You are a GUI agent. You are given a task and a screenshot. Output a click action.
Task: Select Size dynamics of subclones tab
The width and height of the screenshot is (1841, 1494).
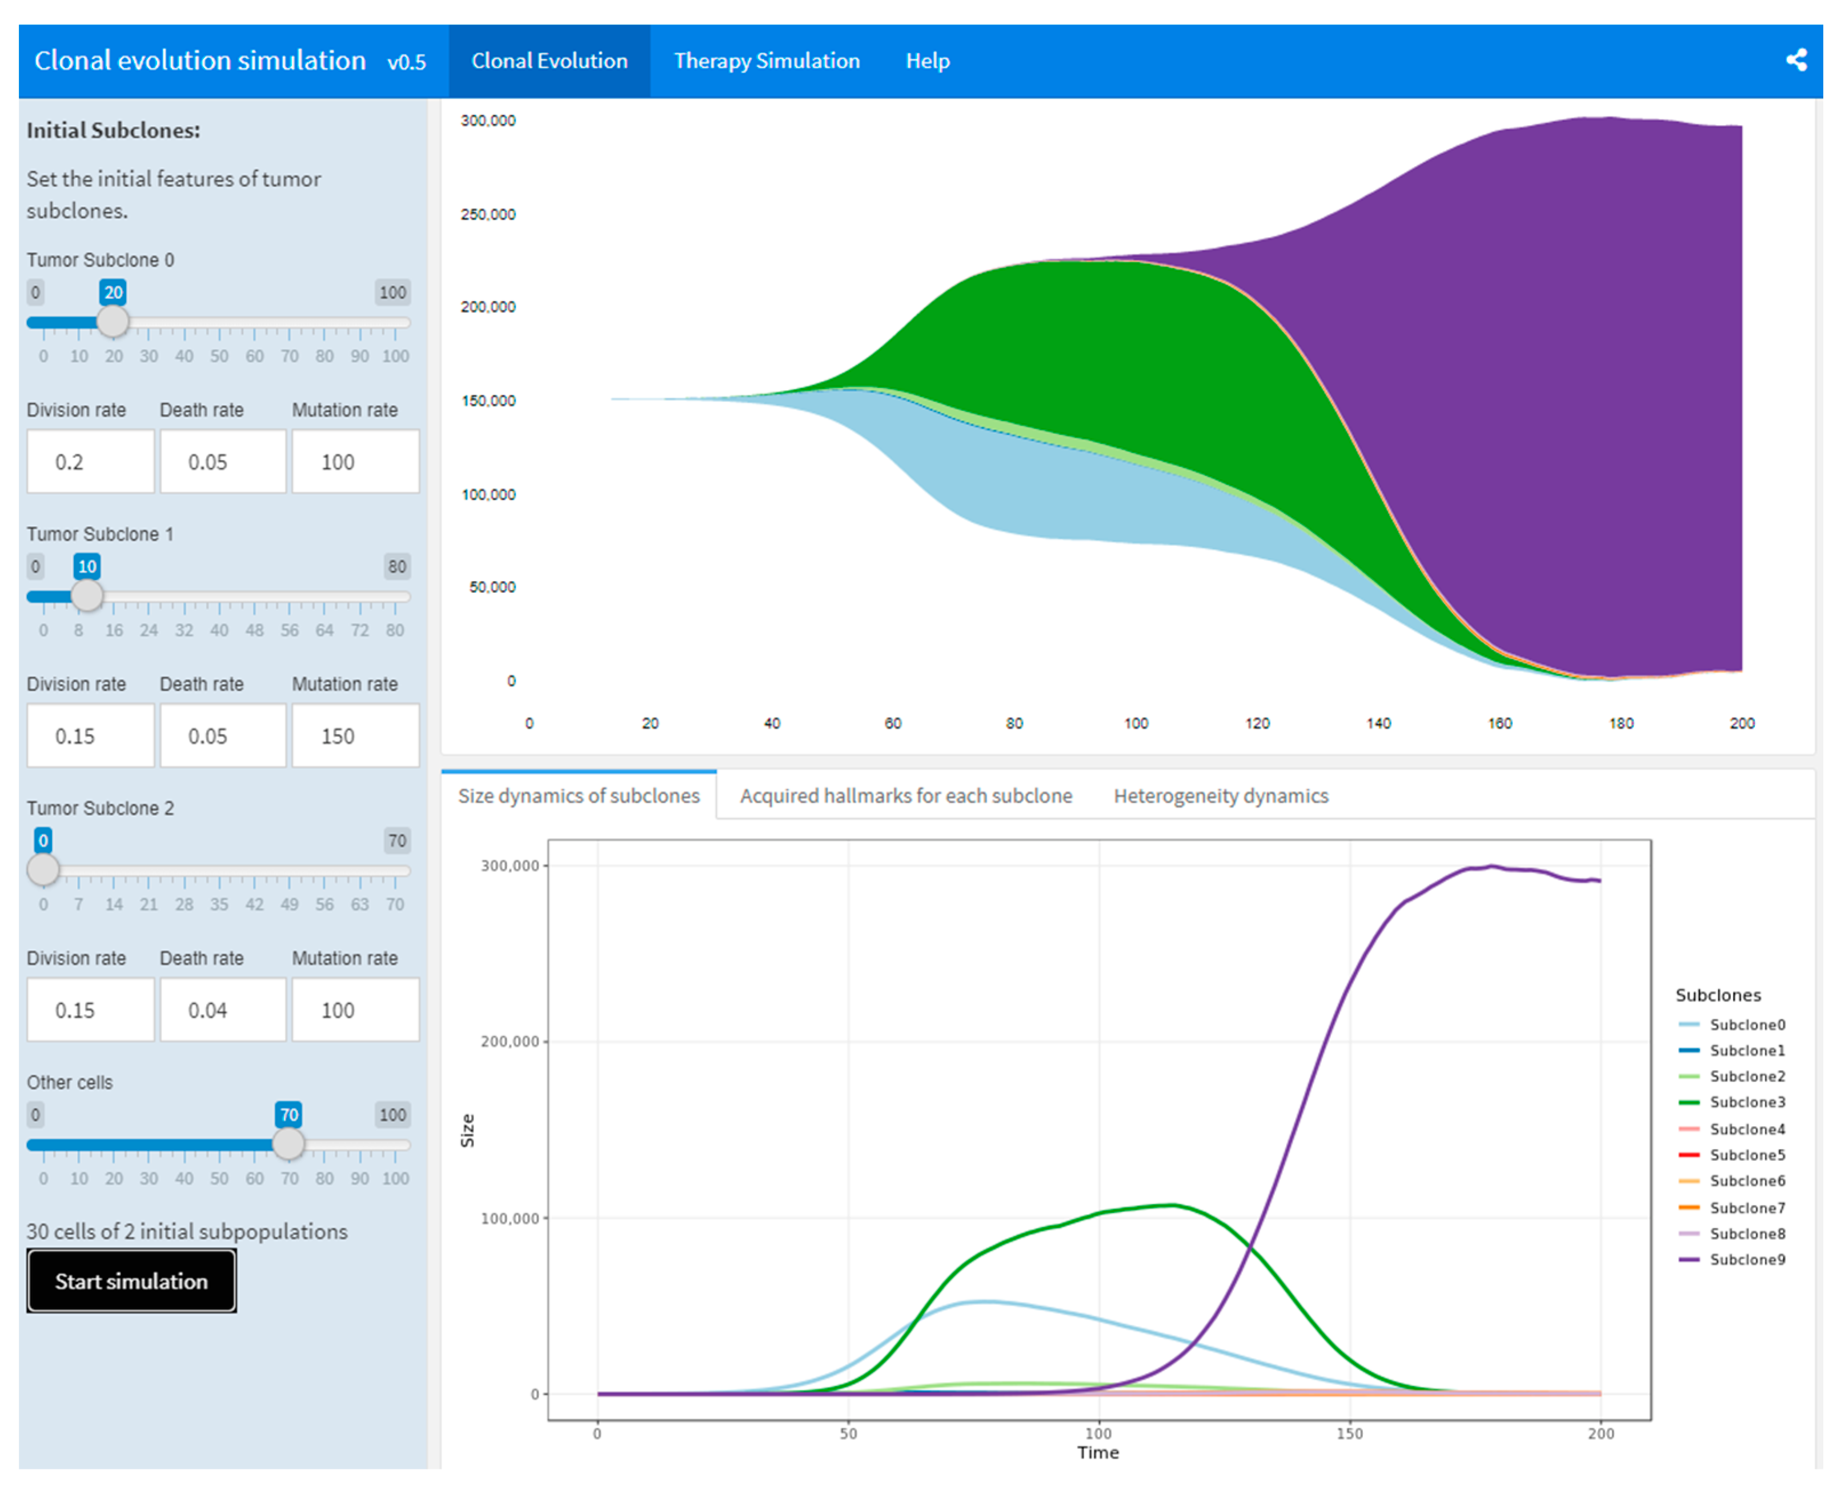click(578, 795)
